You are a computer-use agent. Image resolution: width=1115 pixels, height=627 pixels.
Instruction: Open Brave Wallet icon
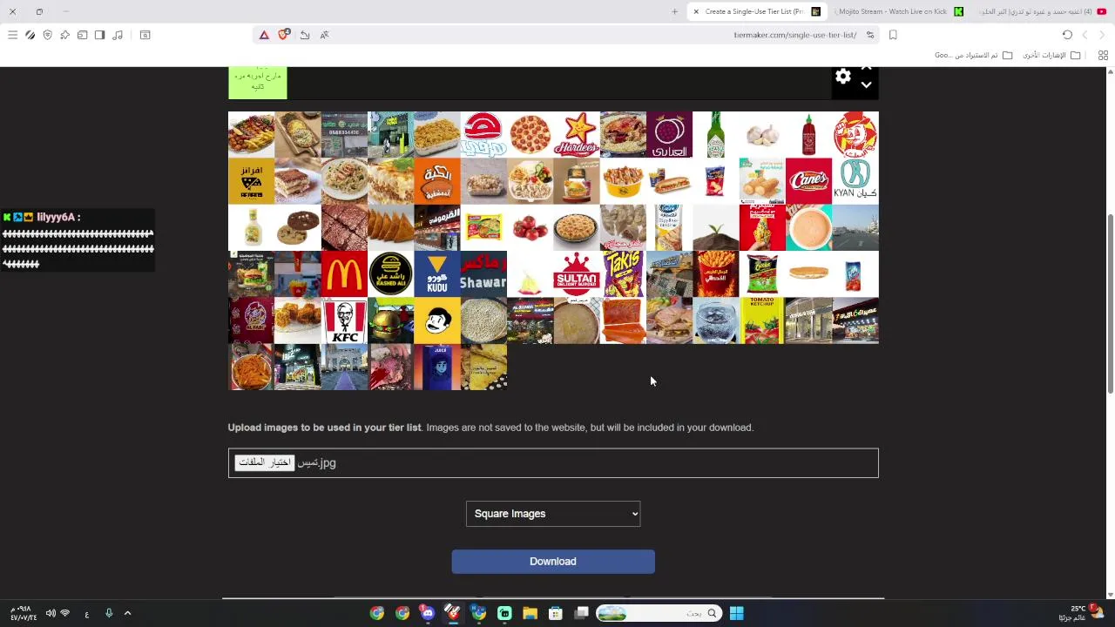tap(82, 35)
